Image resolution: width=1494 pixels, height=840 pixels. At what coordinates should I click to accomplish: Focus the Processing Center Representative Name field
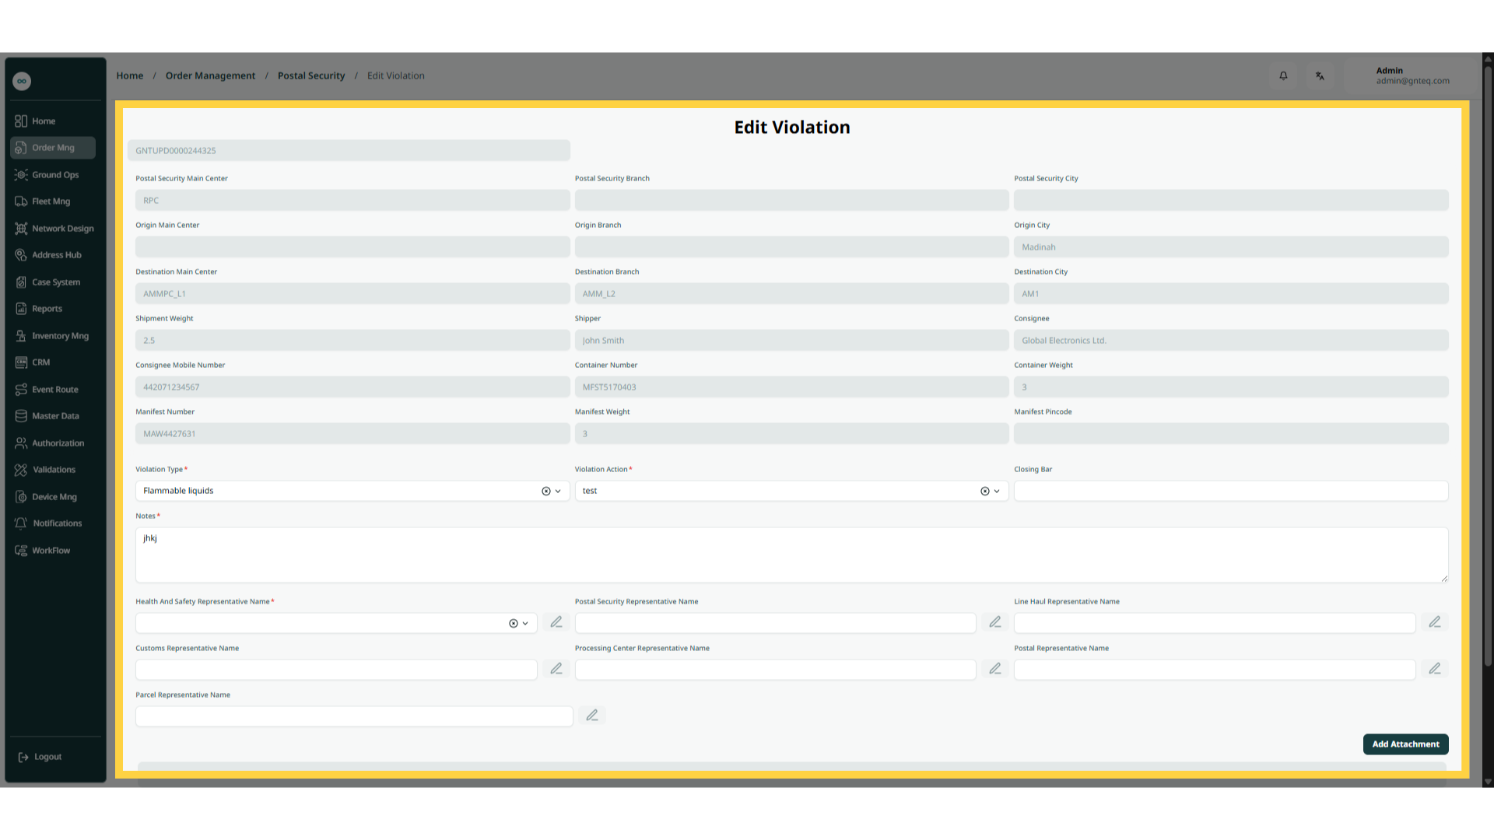point(775,670)
